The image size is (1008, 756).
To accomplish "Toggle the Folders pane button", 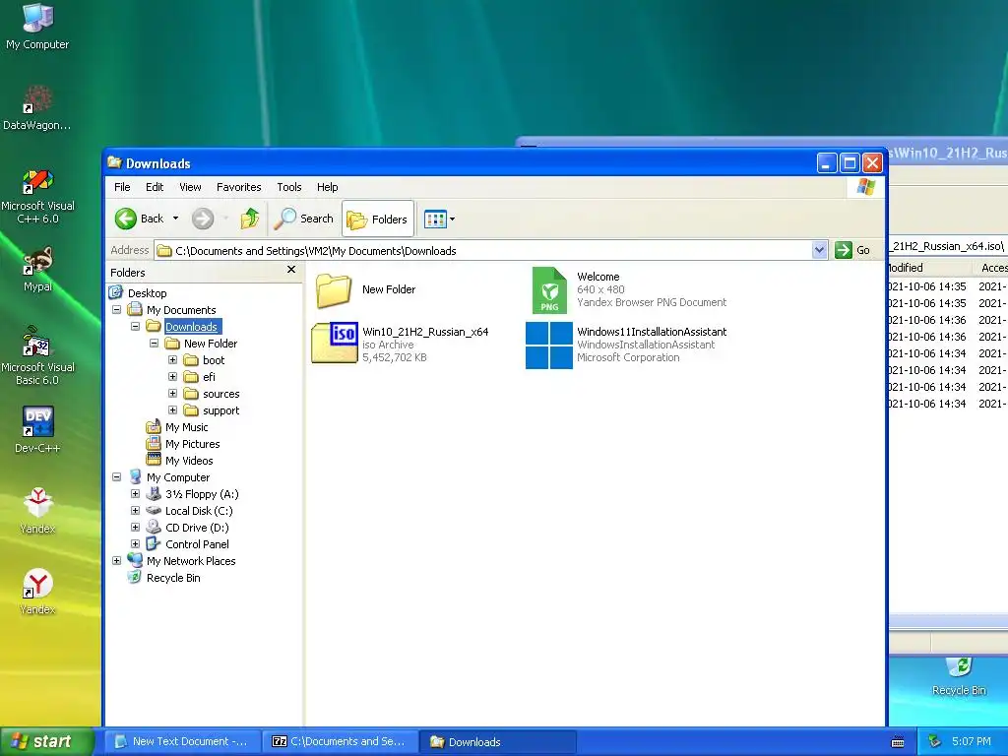I will point(378,220).
